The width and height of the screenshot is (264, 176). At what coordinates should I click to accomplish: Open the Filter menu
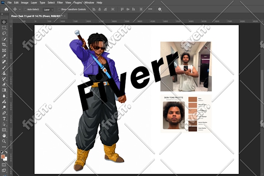pos(60,3)
